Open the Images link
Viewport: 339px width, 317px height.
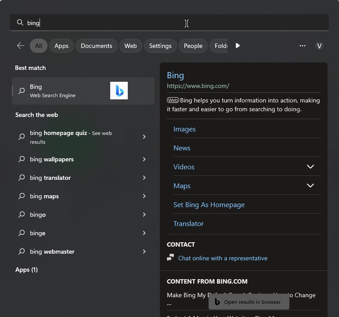(184, 129)
